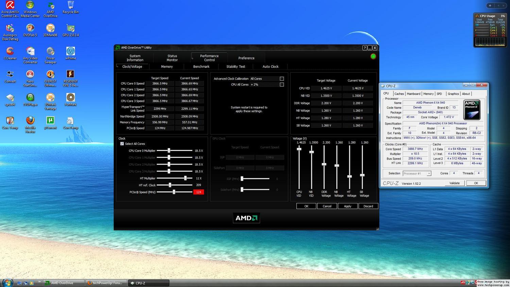The image size is (510, 287).
Task: Open Mozilla Firefox desktop icon
Action: pyautogui.click(x=30, y=125)
